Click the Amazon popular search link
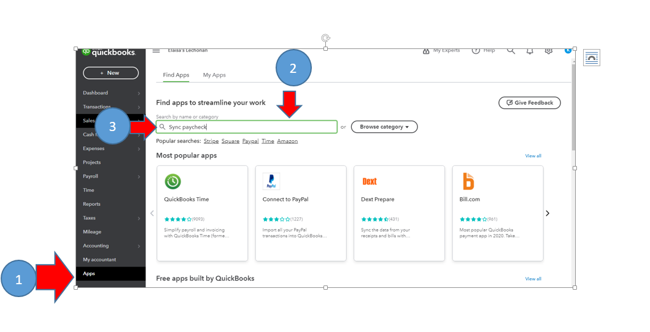Screen dimensions: 650x332 (287, 141)
